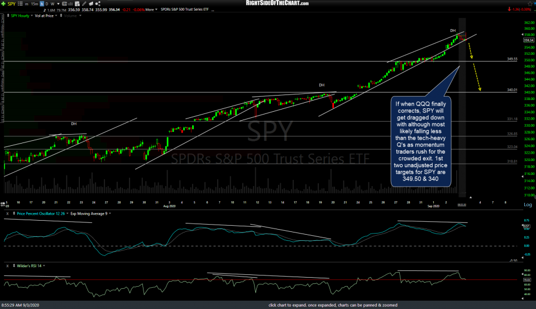Switch to the Daily 'D' timeframe
The width and height of the screenshot is (536, 309).
tap(47, 4)
